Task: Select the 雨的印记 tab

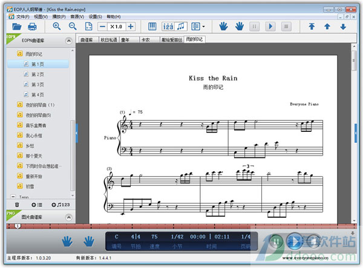Action: (x=194, y=39)
